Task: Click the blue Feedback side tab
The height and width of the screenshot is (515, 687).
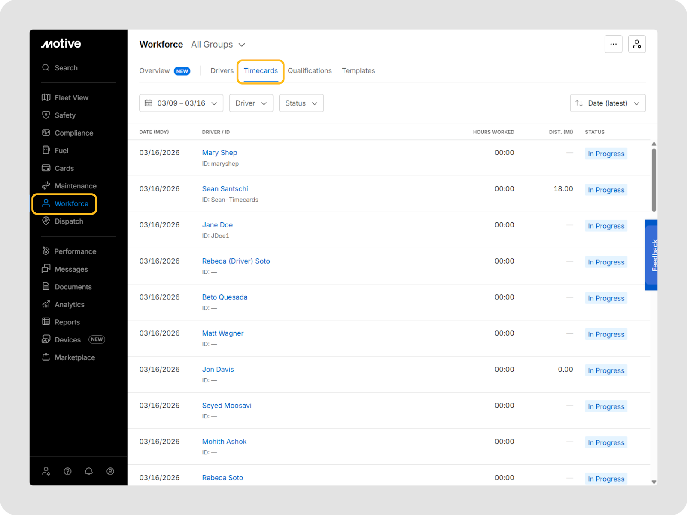Action: (x=651, y=255)
